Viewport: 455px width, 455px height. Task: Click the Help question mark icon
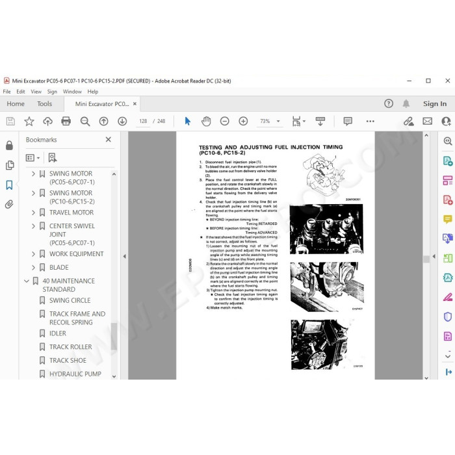point(389,103)
